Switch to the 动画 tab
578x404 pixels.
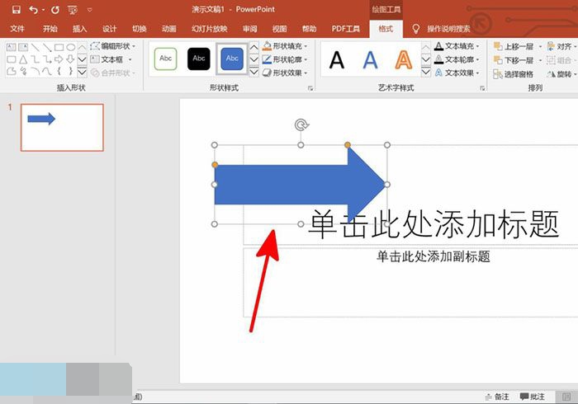pos(168,29)
